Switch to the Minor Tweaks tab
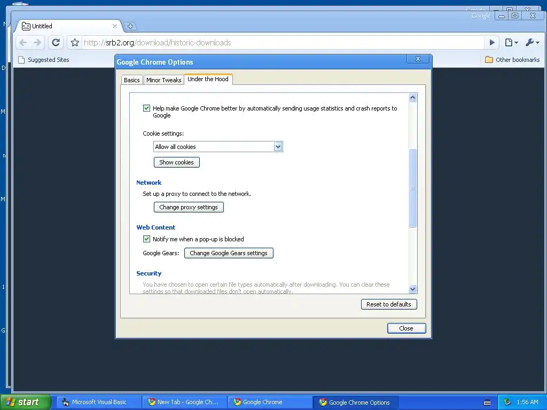The height and width of the screenshot is (410, 547). point(163,80)
